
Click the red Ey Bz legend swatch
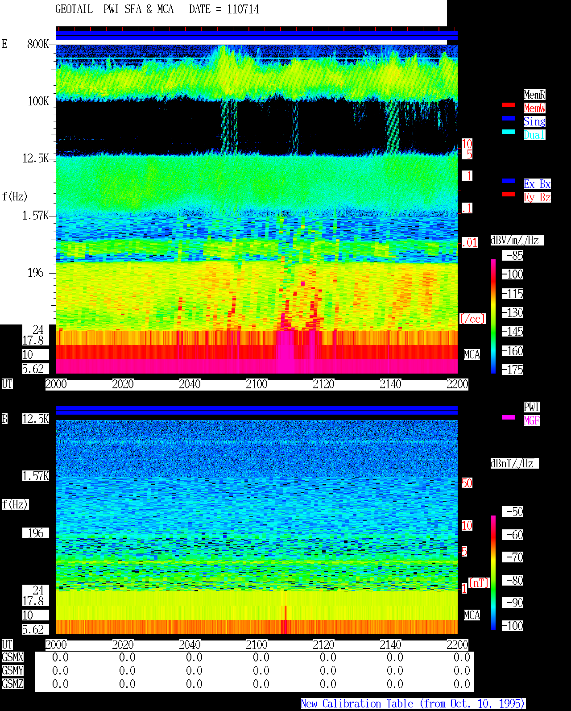coord(509,194)
